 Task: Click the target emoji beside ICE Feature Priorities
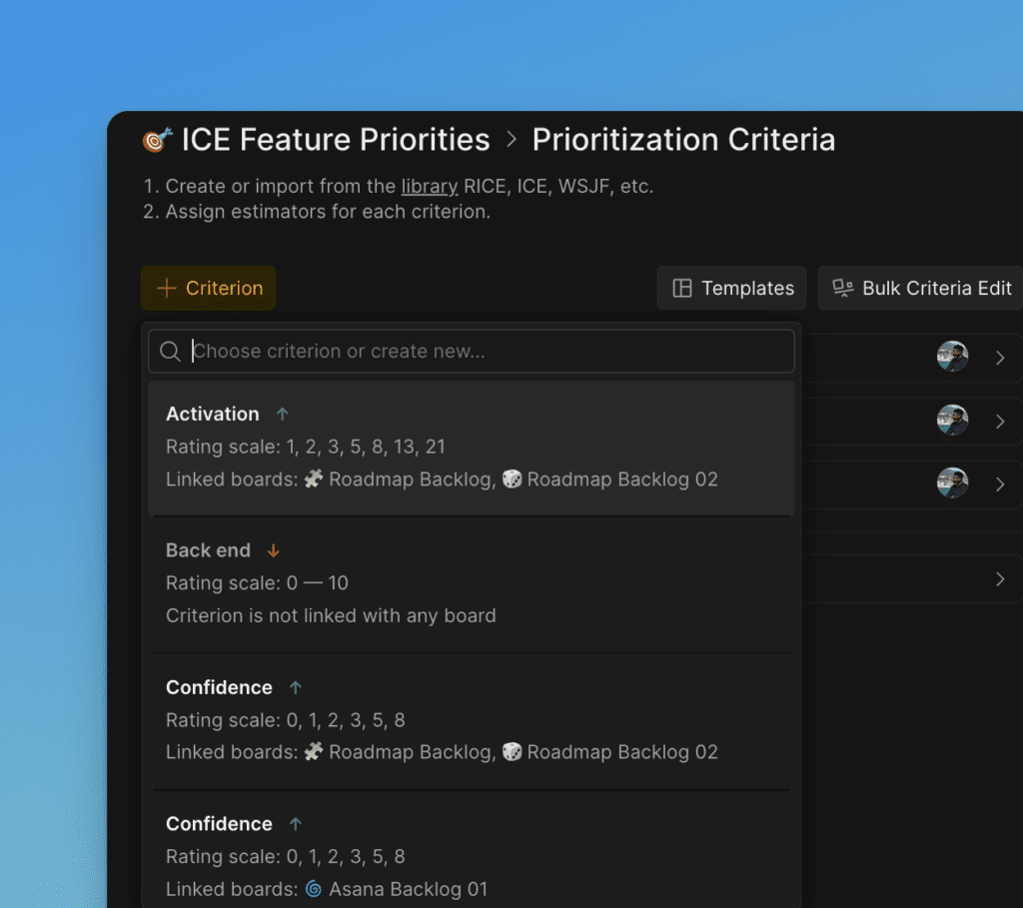157,140
